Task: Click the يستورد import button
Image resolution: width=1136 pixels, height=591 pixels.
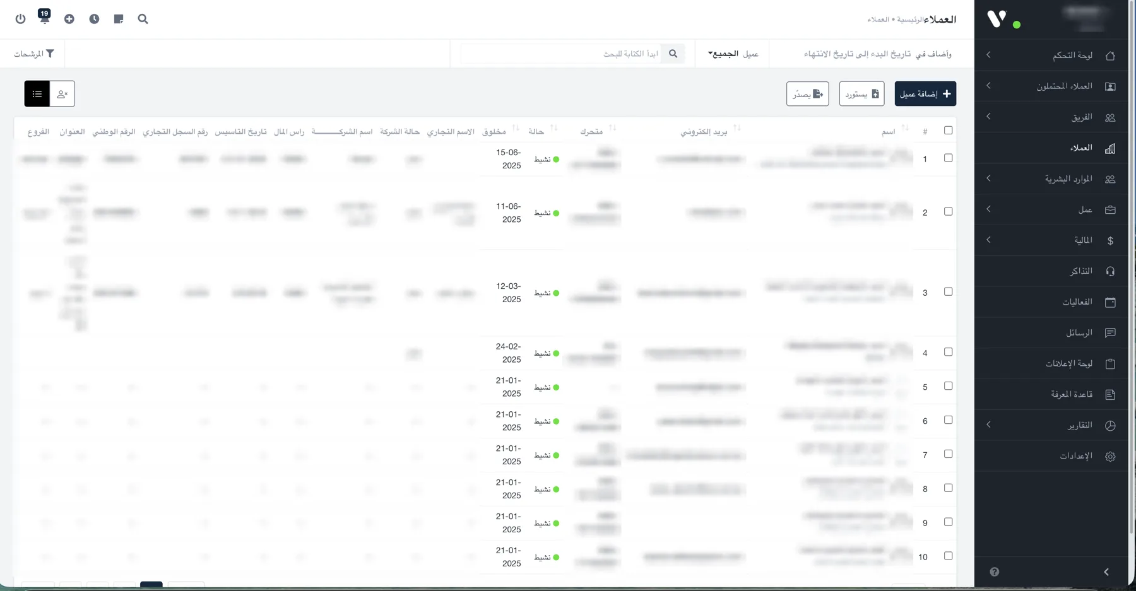Action: (861, 94)
